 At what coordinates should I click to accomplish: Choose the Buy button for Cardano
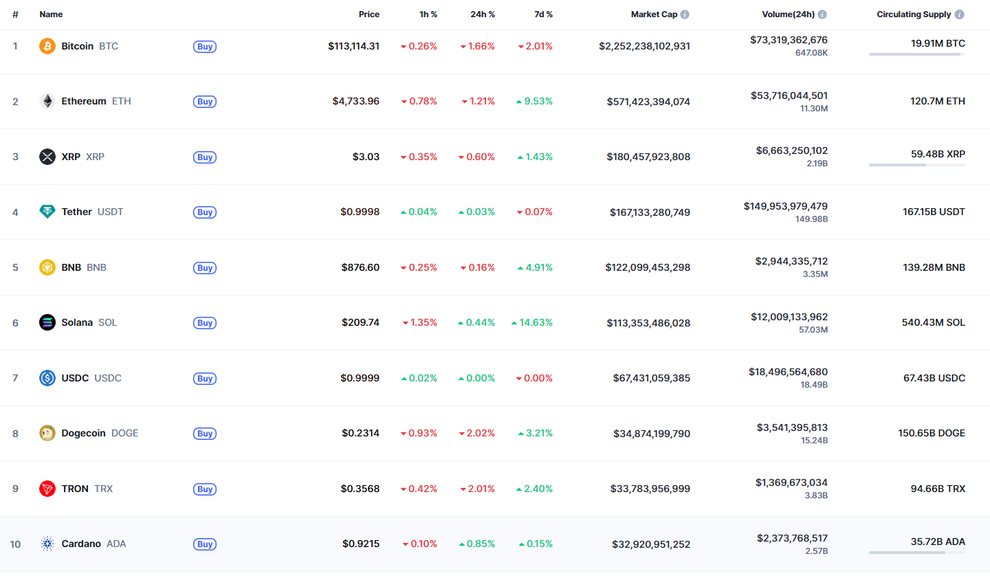205,544
